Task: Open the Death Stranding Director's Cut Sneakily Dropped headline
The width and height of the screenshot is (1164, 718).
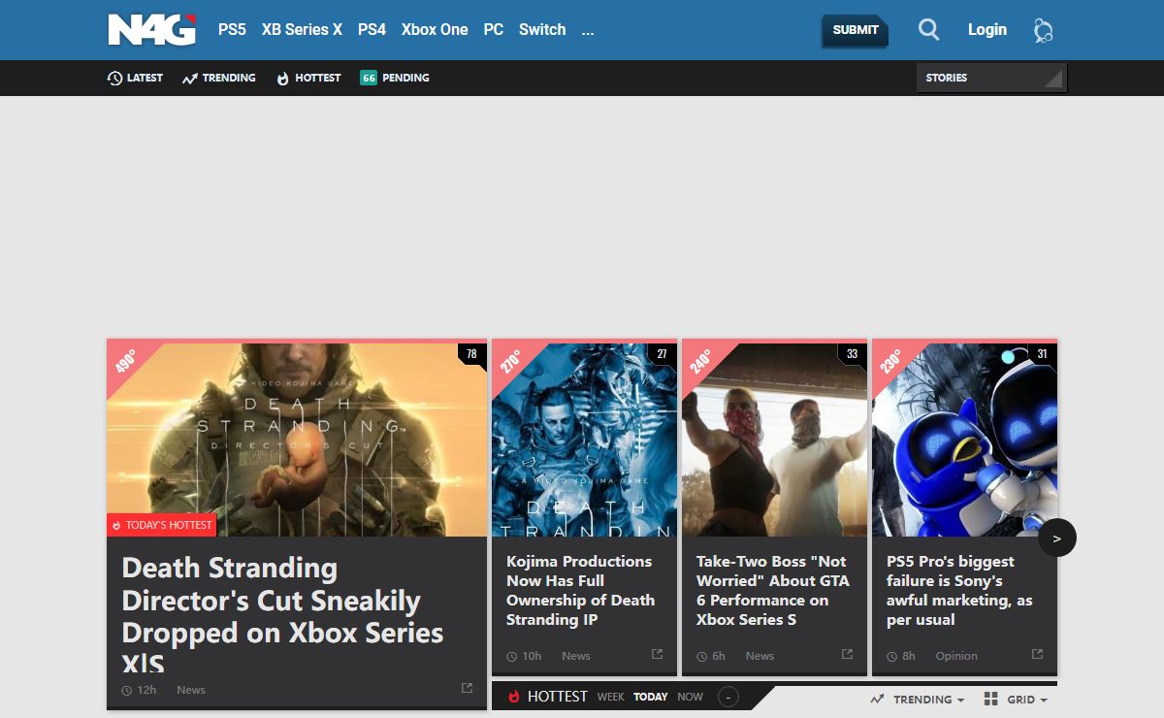Action: pos(283,615)
